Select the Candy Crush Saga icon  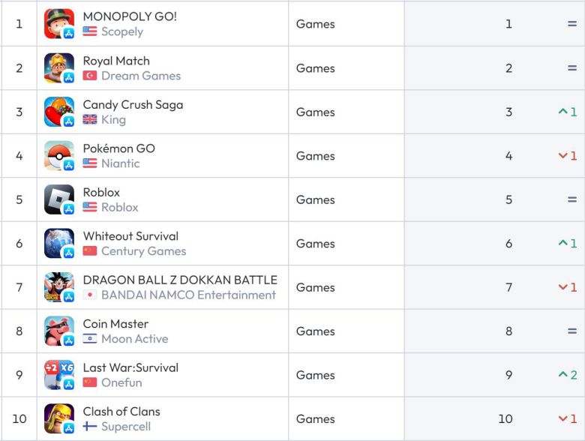point(59,112)
